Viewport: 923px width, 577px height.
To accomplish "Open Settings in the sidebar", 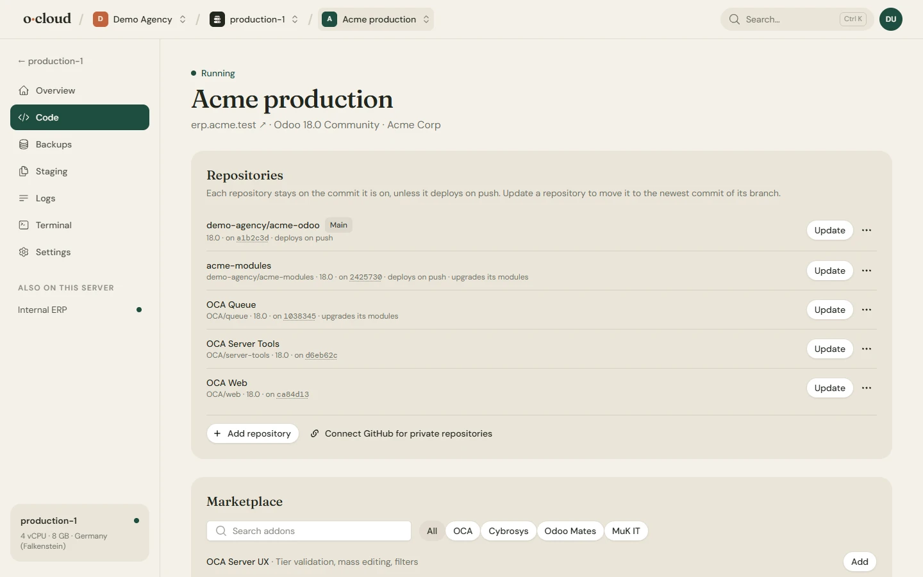I will pyautogui.click(x=79, y=252).
